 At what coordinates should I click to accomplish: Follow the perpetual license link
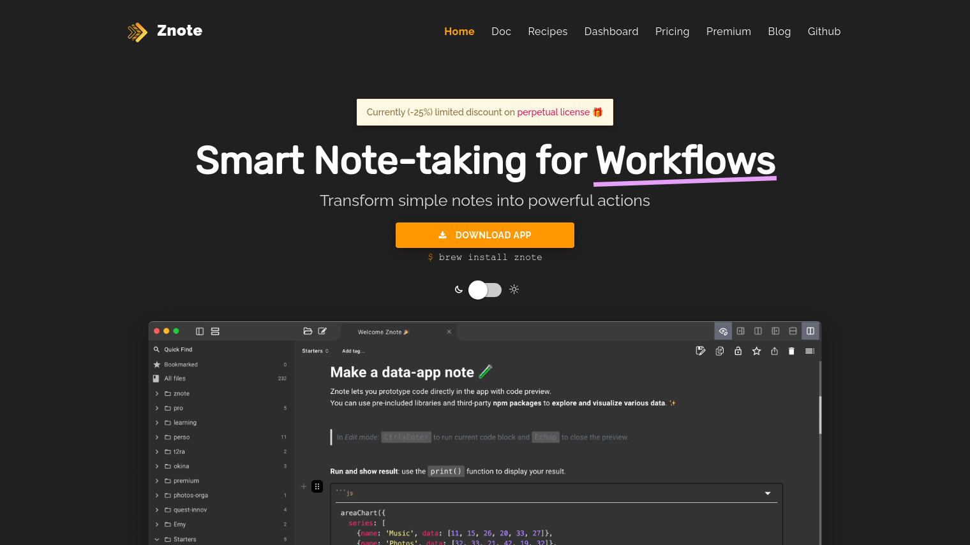[x=553, y=112]
